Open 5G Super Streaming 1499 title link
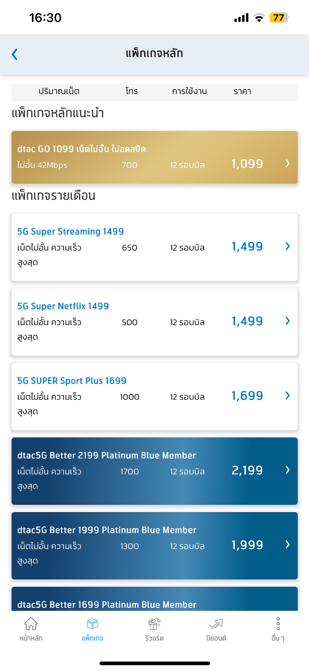 tap(71, 232)
